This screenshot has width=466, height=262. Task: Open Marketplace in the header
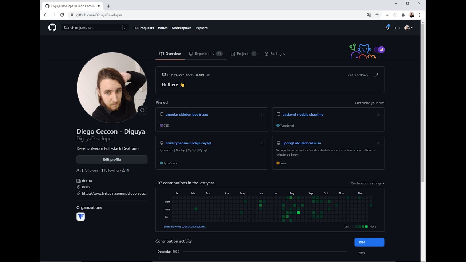pyautogui.click(x=181, y=28)
